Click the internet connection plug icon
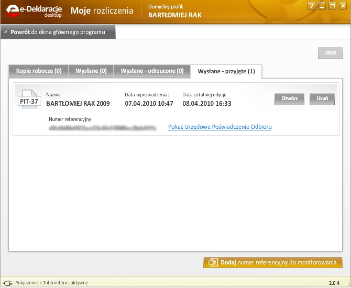The height and width of the screenshot is (288, 351). (8, 283)
